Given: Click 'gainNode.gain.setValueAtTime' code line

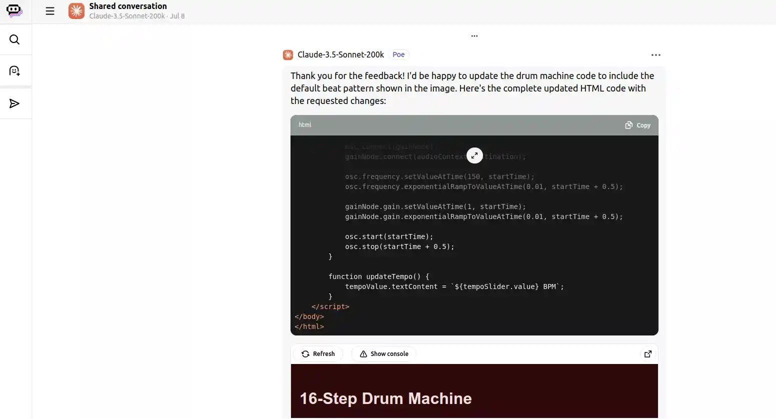Looking at the screenshot, I should [x=435, y=206].
